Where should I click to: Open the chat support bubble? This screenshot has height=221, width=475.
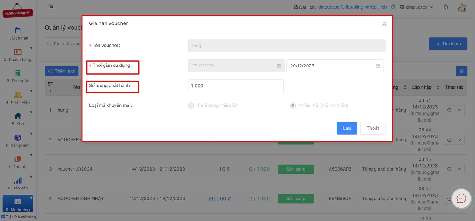461,198
